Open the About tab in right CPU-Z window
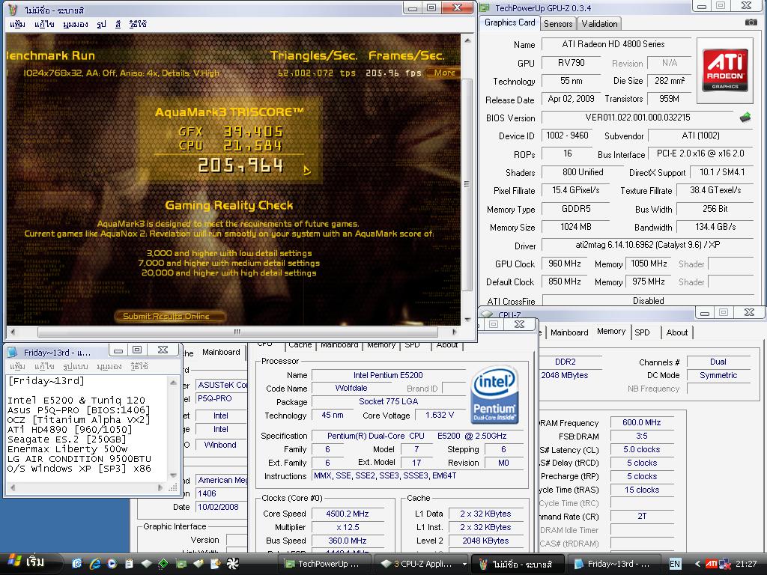Image resolution: width=767 pixels, height=575 pixels. coord(676,332)
